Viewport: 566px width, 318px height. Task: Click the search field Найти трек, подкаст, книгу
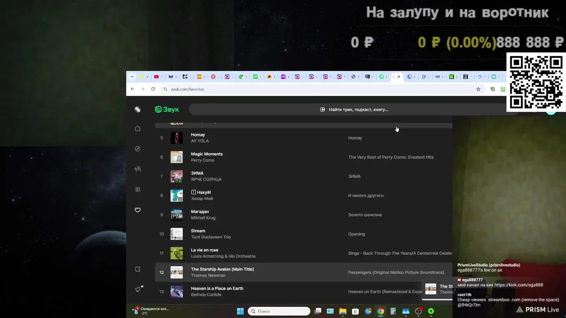(354, 110)
